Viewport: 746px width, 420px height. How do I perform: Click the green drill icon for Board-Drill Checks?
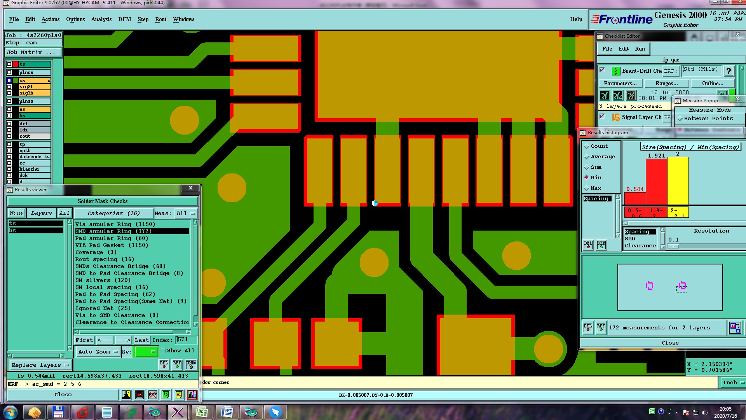click(x=616, y=71)
